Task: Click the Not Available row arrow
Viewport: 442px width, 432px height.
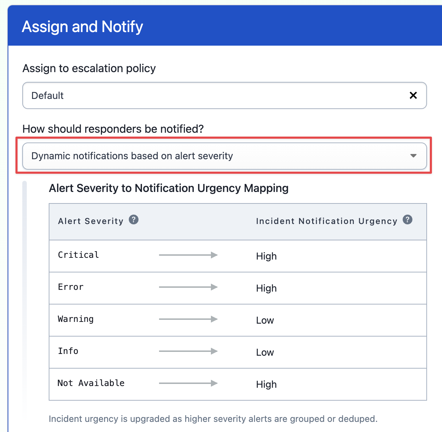Action: (x=188, y=383)
